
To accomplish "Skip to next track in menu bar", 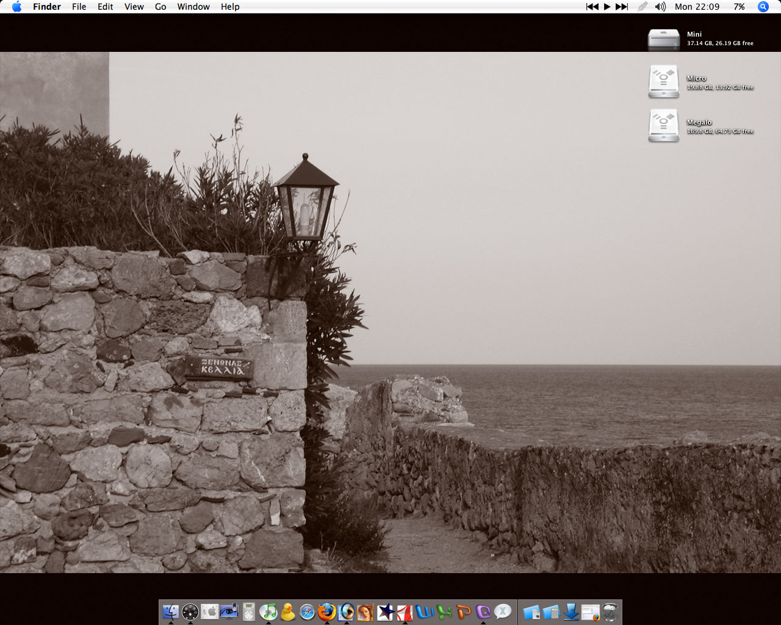I will click(622, 7).
